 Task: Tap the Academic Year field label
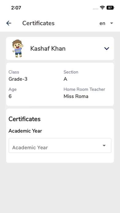pyautogui.click(x=25, y=131)
